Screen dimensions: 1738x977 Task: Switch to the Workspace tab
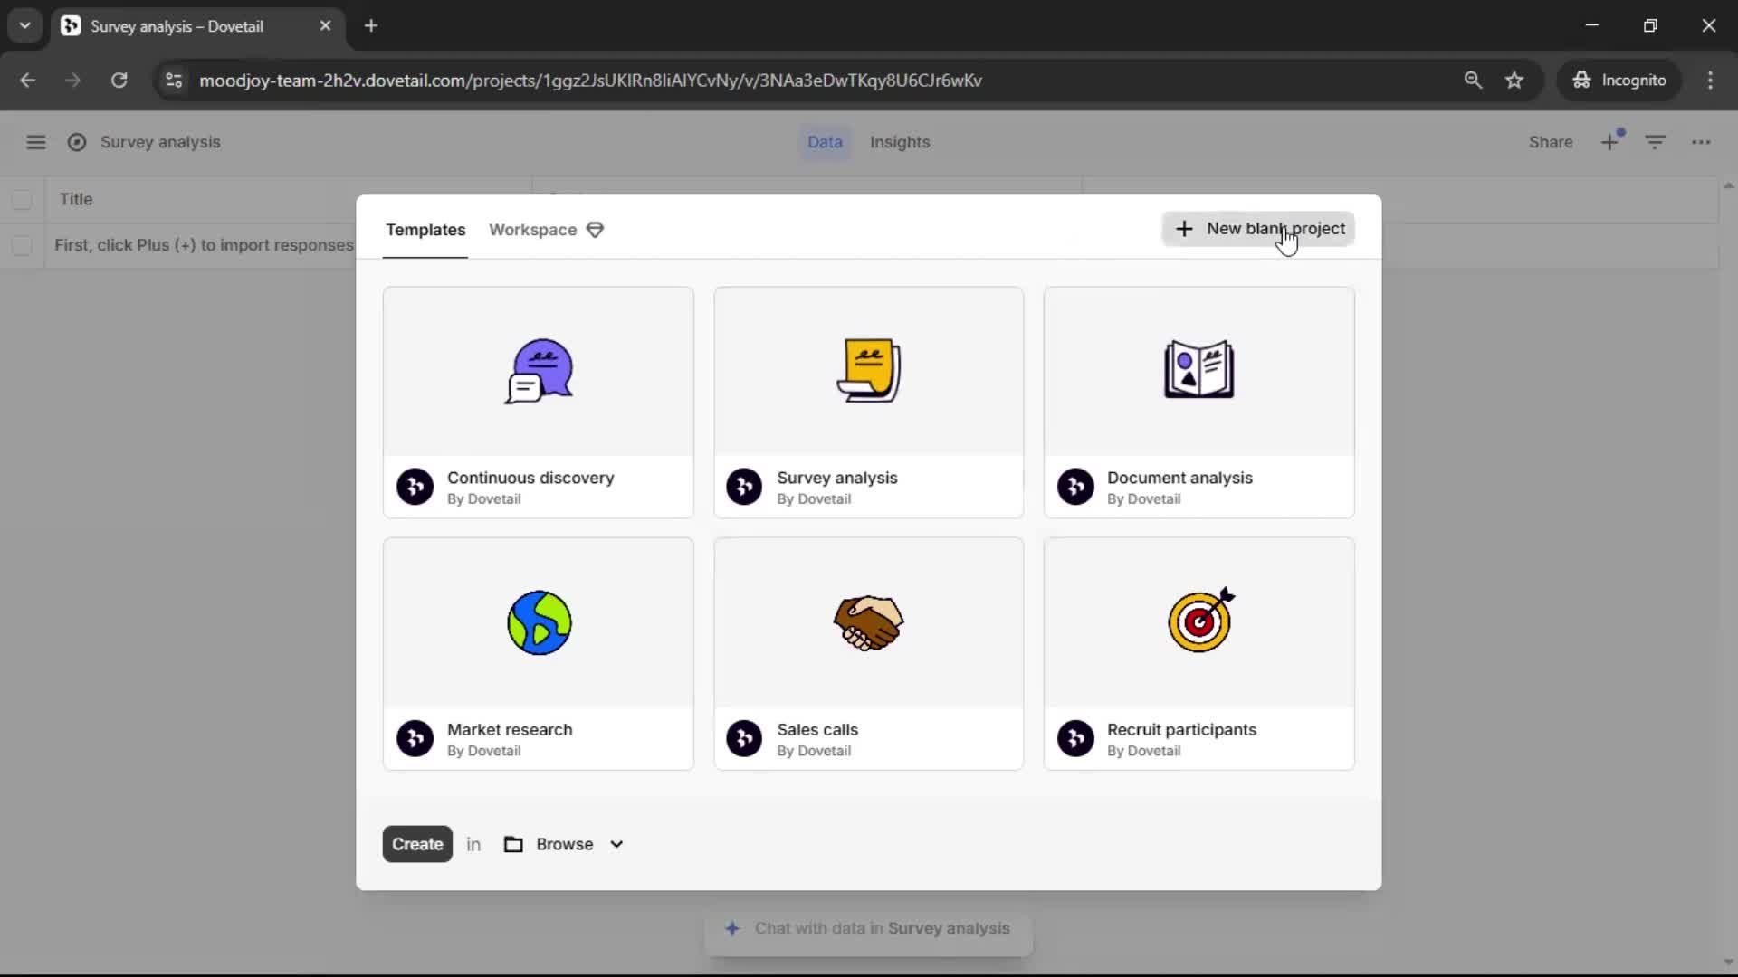point(533,230)
